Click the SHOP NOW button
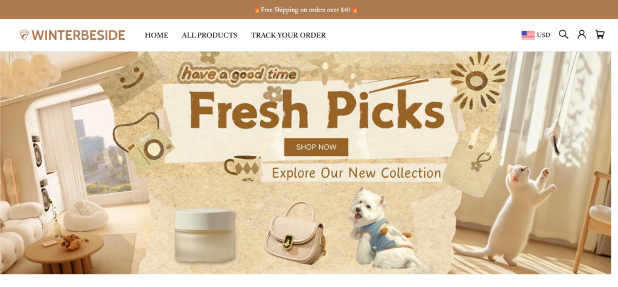The width and height of the screenshot is (618, 287). (x=316, y=147)
